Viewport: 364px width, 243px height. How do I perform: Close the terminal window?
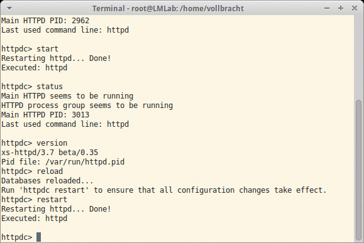coord(354,8)
